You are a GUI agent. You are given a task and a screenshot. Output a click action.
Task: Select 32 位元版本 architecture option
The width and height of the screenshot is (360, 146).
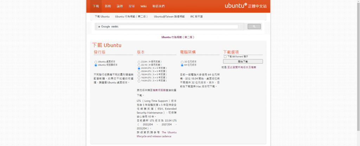182,62
